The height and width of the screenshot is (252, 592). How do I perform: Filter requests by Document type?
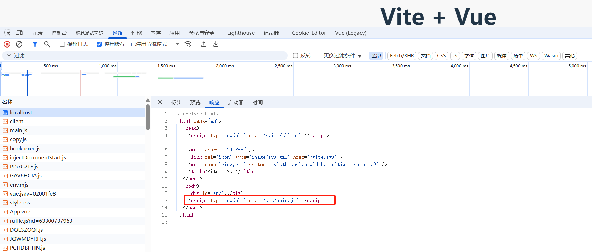(425, 55)
